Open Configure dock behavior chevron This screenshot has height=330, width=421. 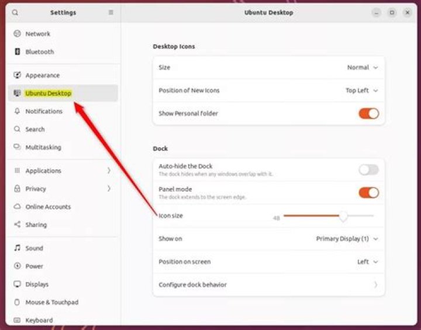click(375, 284)
